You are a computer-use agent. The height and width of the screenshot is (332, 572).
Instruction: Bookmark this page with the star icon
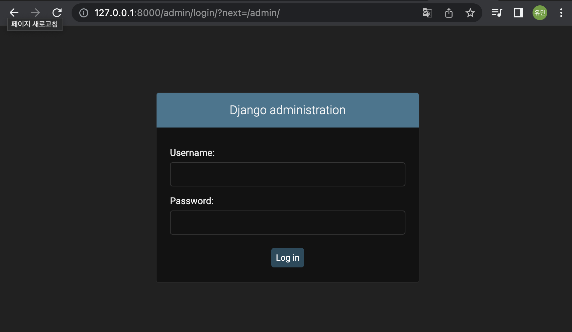(470, 13)
